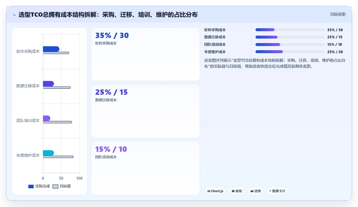The width and height of the screenshot is (358, 207).
Task: Click the blue 实际完成 legend swatch
Action: tap(31, 187)
